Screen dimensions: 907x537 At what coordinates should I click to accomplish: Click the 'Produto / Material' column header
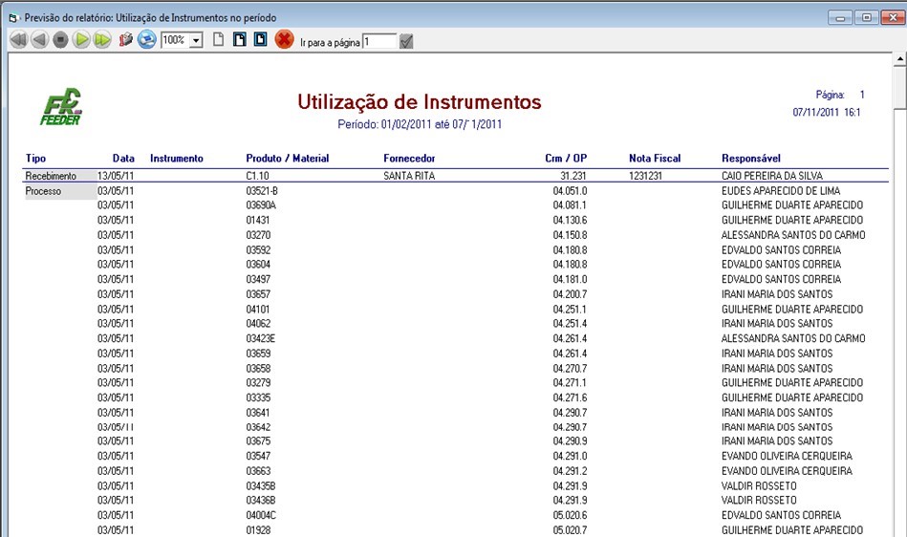(x=288, y=159)
